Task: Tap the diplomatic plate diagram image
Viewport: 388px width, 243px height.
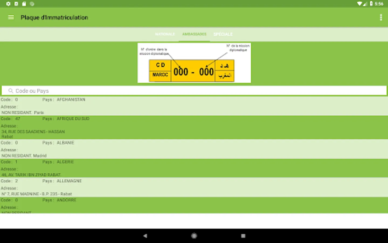Action: [194, 62]
